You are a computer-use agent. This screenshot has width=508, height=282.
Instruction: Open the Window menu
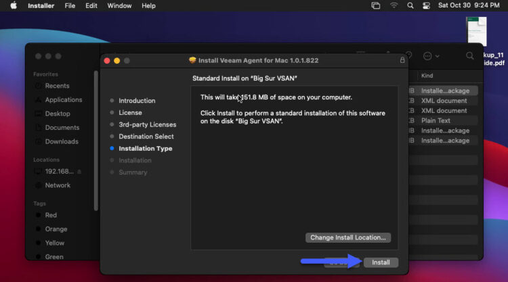[x=119, y=6]
